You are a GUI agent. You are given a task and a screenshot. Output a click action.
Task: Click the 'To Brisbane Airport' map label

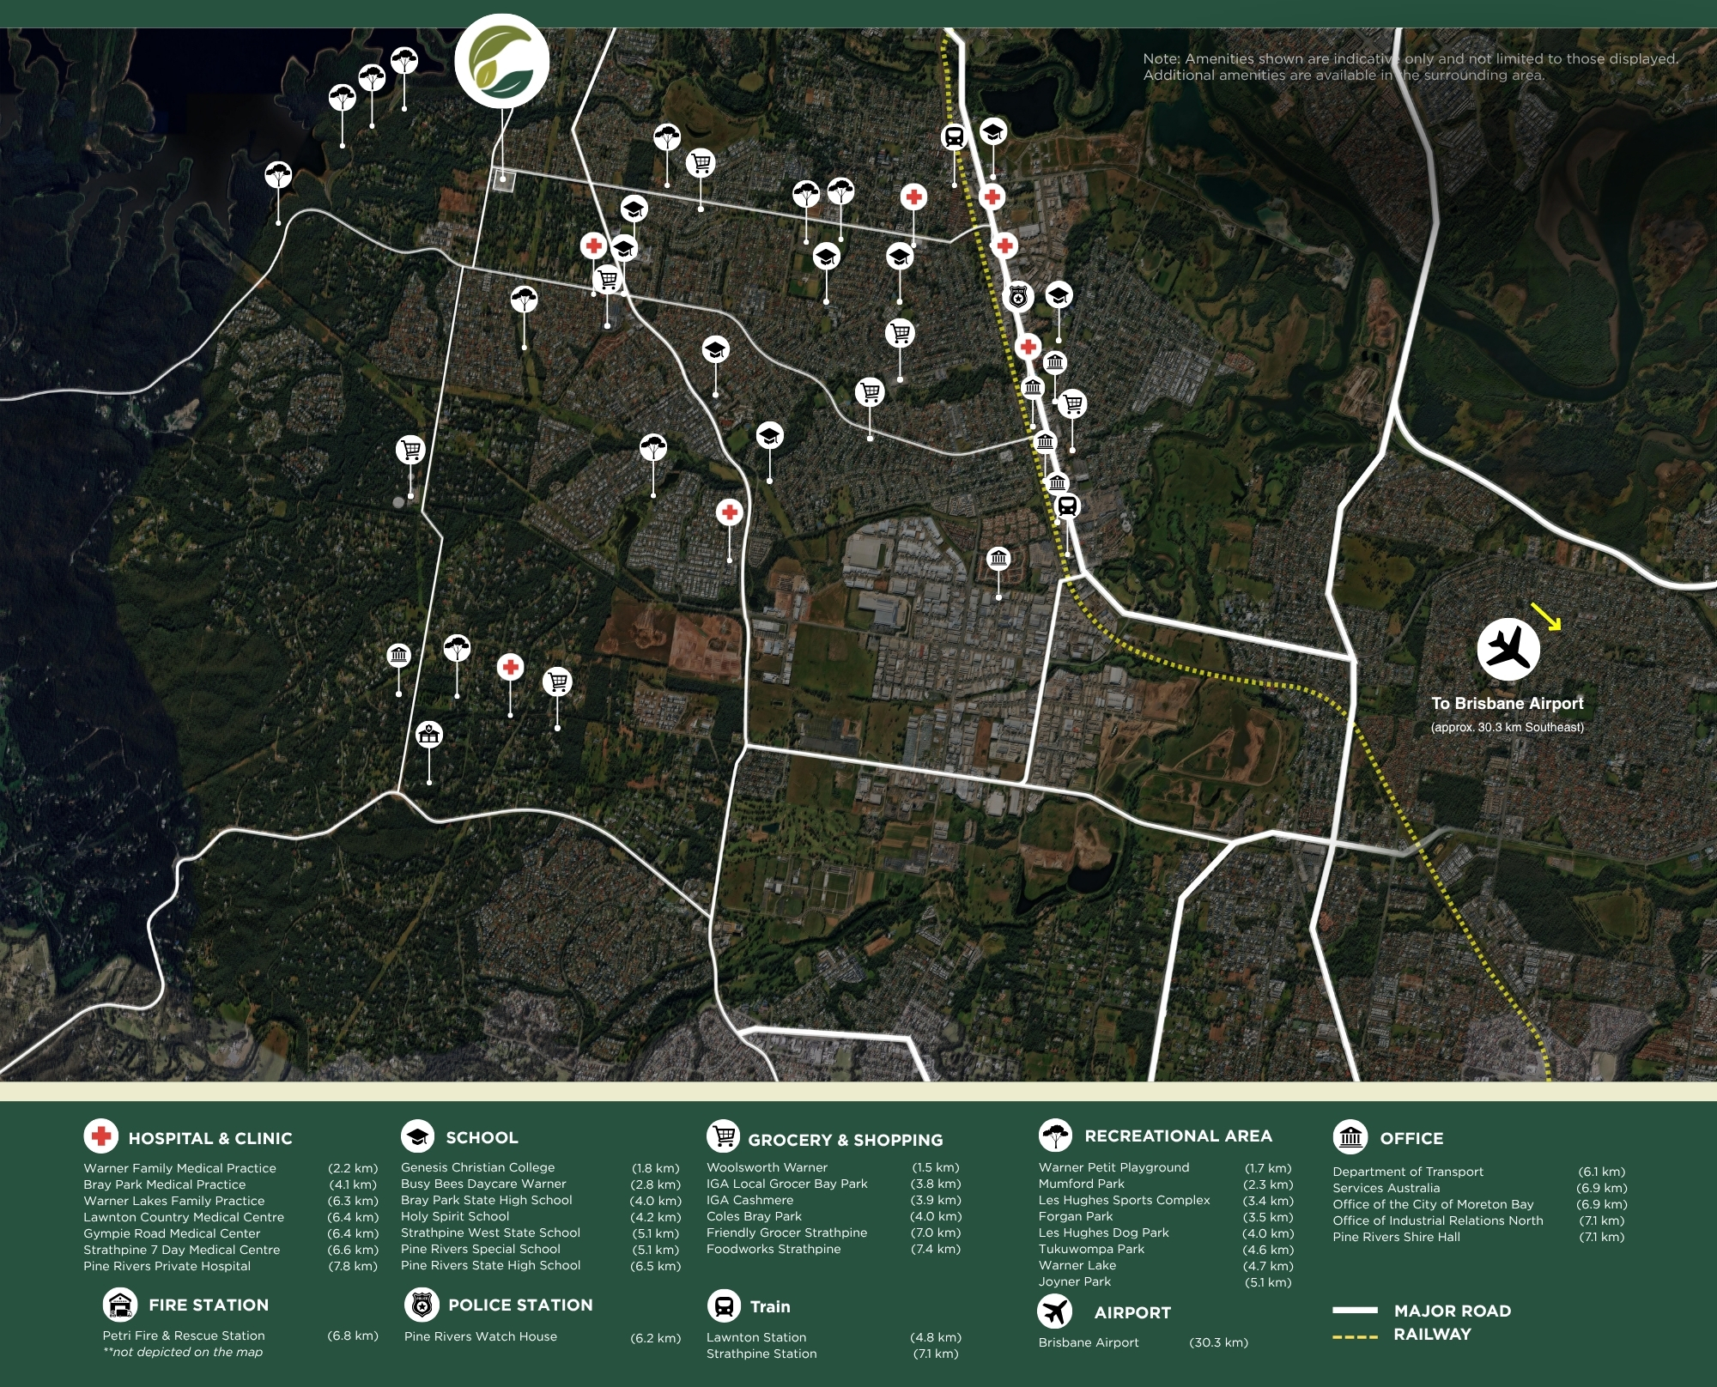coord(1508,703)
